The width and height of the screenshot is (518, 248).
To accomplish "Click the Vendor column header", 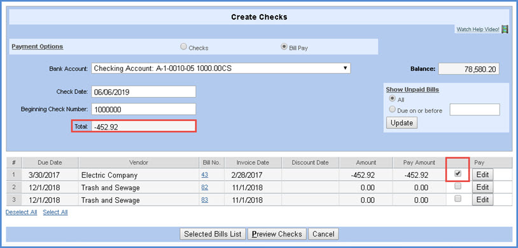I will point(139,162).
